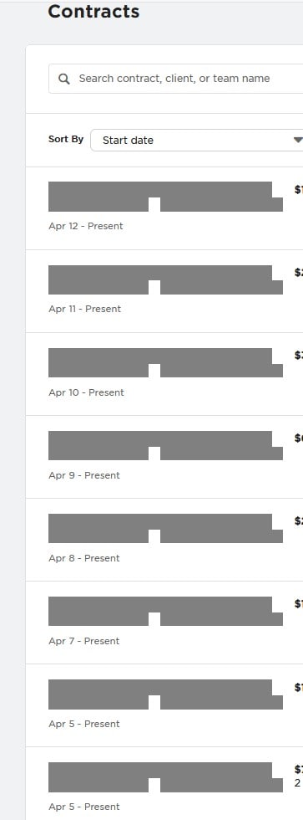Open the contract started Apr 9
Image resolution: width=303 pixels, height=820 pixels.
click(x=165, y=445)
